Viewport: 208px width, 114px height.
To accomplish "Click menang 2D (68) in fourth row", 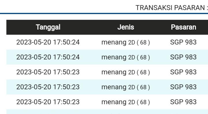I will [126, 87].
